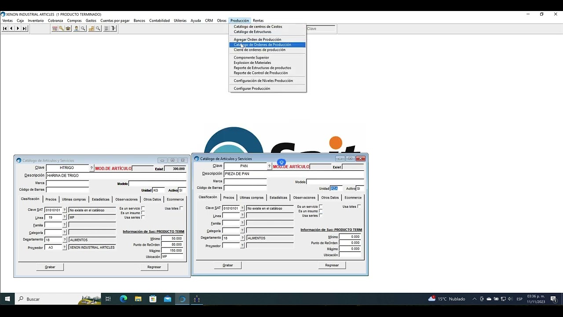The width and height of the screenshot is (563, 317).
Task: Click Grabar button in HTRIGO window
Action: tap(50, 267)
